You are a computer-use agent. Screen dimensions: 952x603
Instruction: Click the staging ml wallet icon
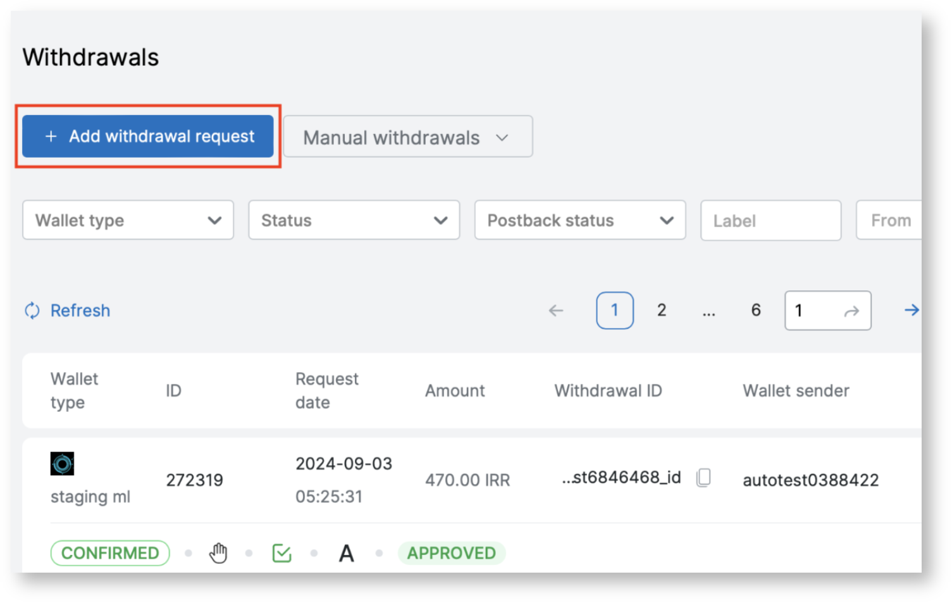point(63,464)
